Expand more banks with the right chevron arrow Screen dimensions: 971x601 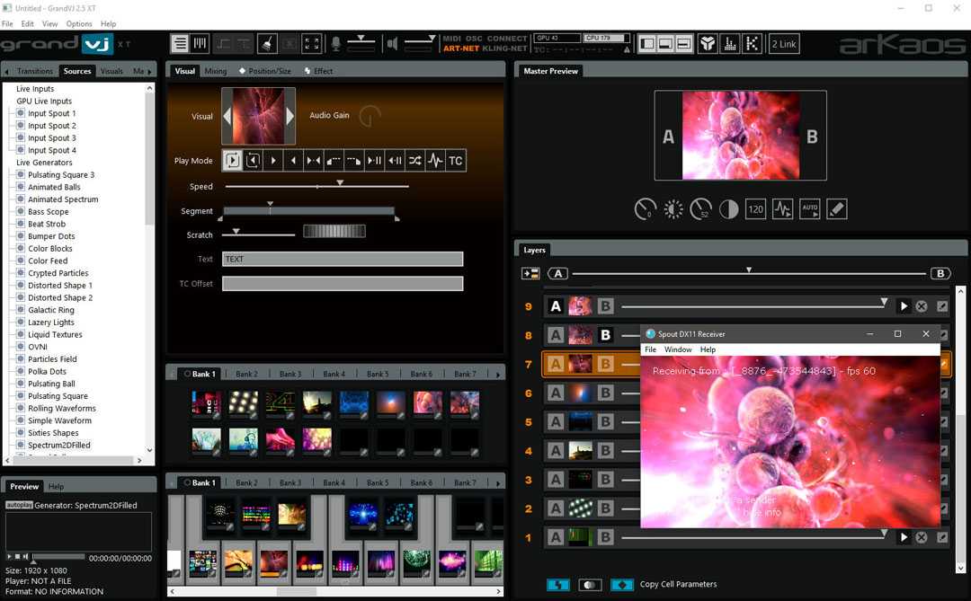pyautogui.click(x=497, y=373)
